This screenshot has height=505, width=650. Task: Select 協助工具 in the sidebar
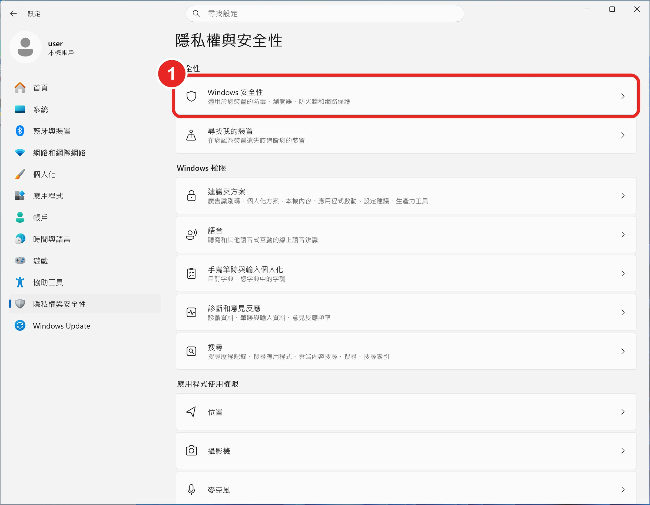tap(85, 282)
